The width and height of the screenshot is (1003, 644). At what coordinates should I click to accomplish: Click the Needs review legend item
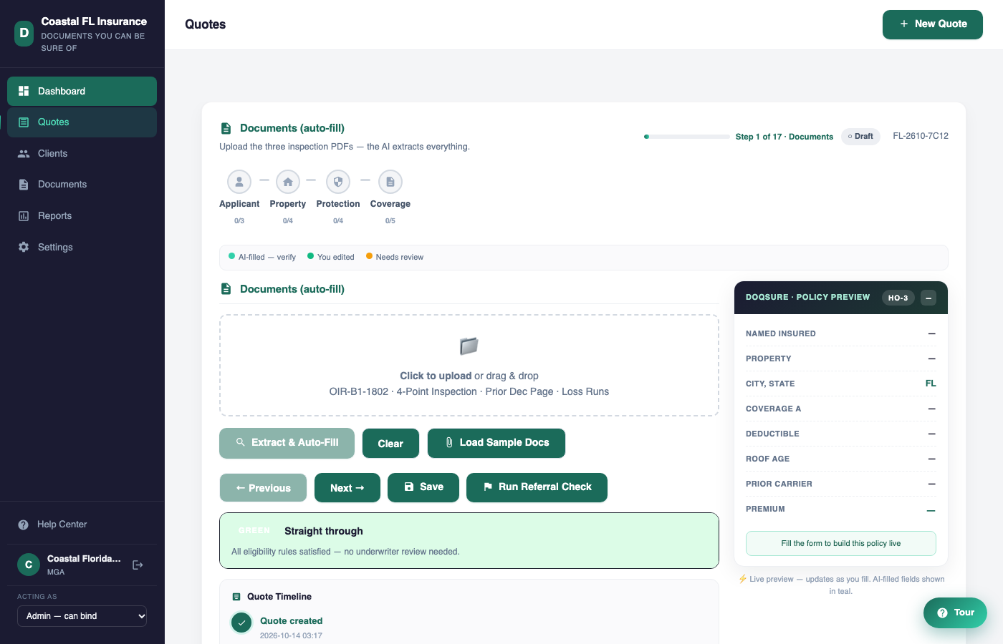click(395, 257)
